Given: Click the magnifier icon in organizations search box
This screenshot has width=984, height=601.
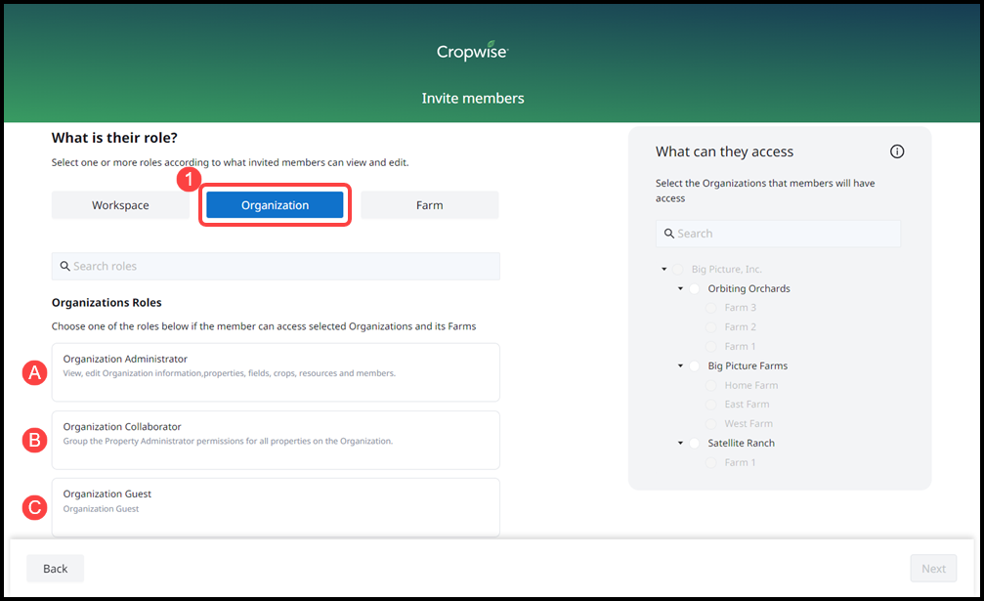Looking at the screenshot, I should (x=669, y=234).
